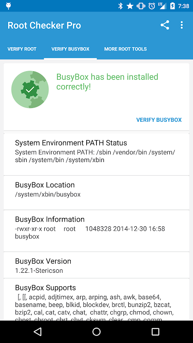
Task: Switch to the Verify Root tab
Action: [22, 49]
